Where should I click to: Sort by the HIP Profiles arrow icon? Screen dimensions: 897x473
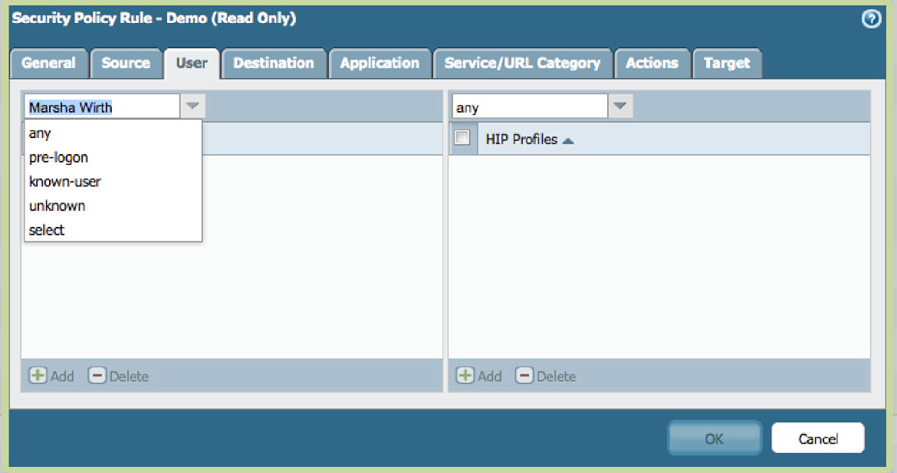(568, 140)
